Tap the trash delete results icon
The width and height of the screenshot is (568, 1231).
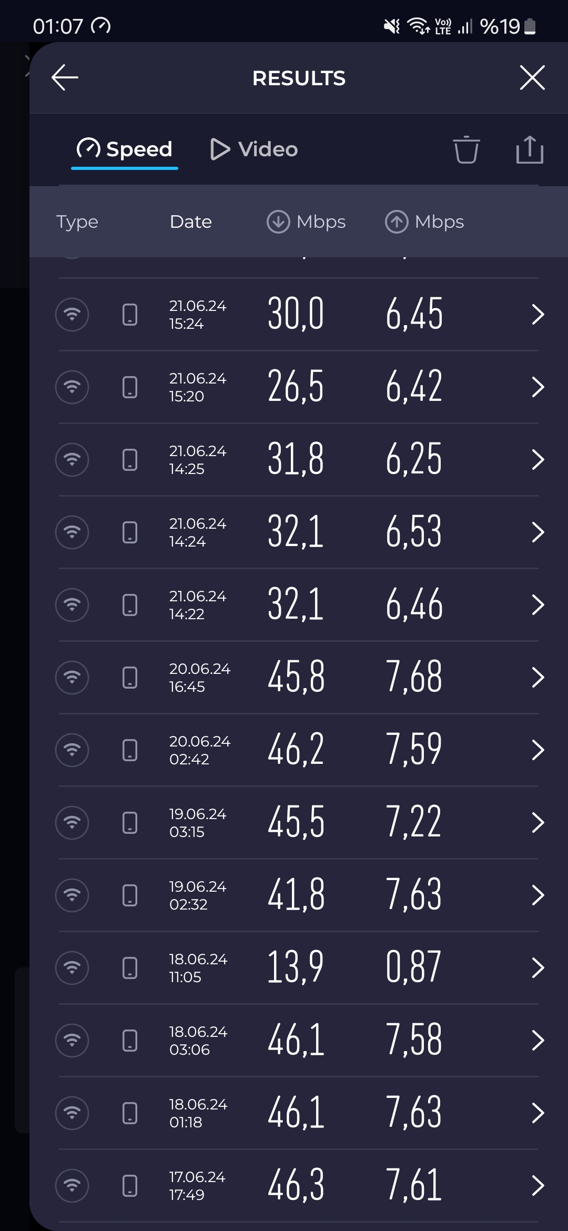point(466,150)
